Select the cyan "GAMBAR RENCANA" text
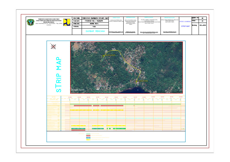 tap(95, 31)
